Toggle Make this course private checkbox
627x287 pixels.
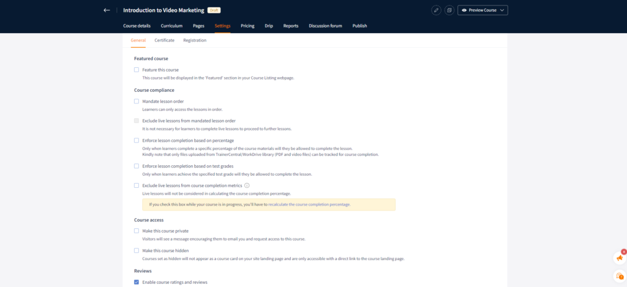click(x=137, y=231)
